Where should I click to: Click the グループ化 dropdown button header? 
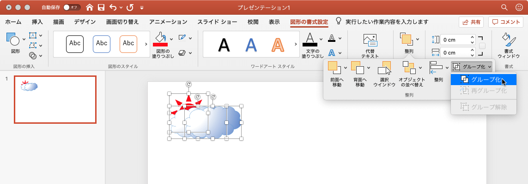[472, 67]
